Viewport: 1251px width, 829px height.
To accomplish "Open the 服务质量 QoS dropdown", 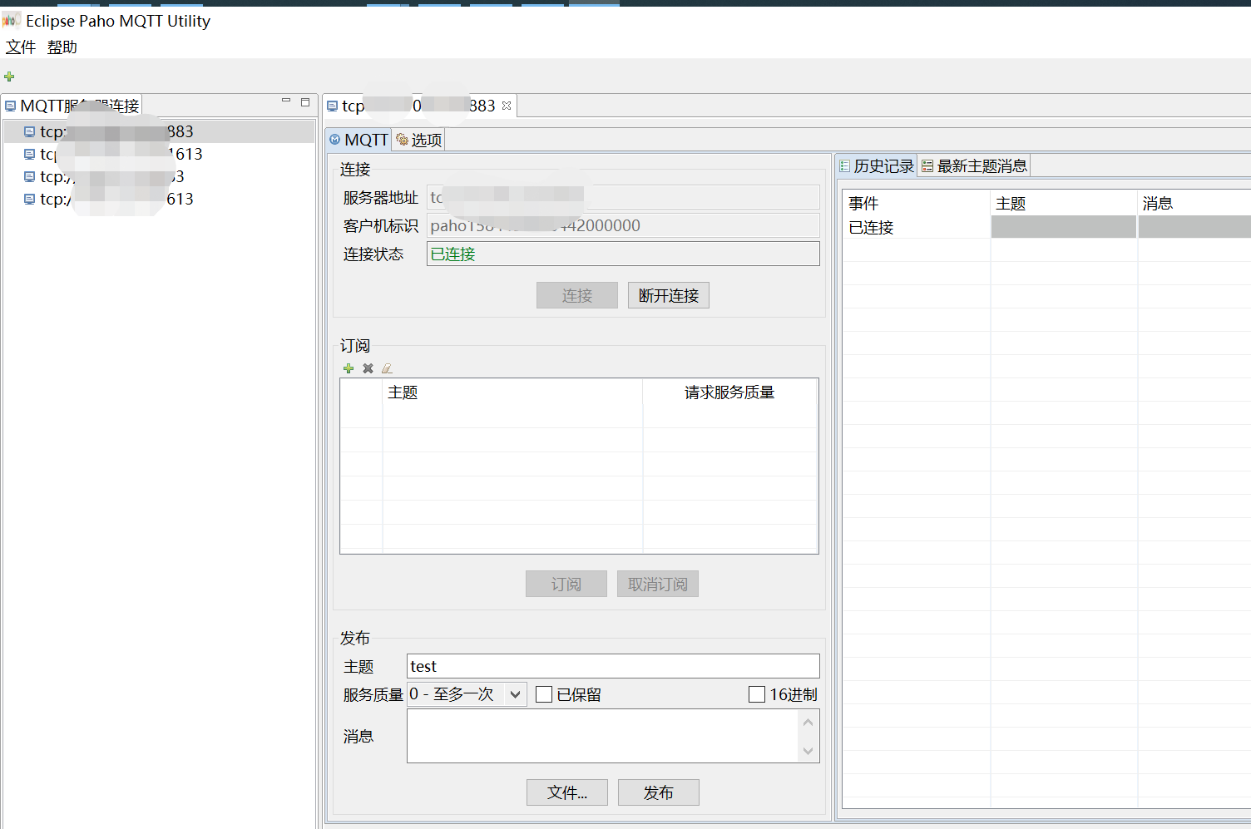I will click(x=467, y=694).
